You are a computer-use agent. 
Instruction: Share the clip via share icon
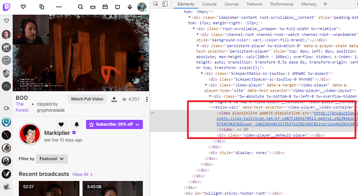114,99
